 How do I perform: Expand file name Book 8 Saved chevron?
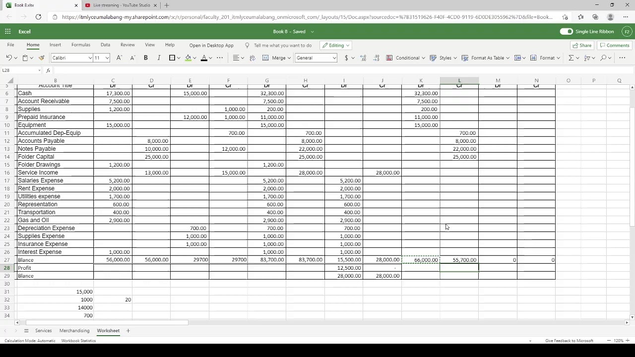pyautogui.click(x=312, y=32)
